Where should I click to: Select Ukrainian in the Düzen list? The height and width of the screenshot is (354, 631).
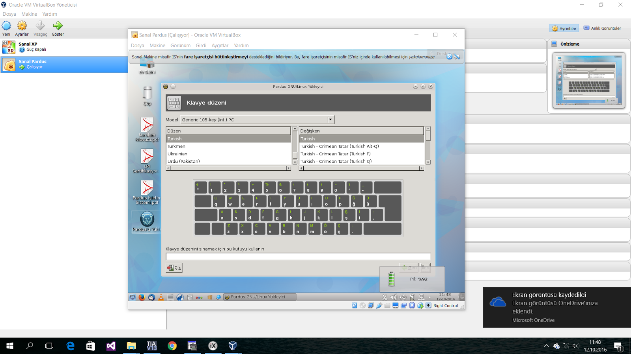pyautogui.click(x=228, y=154)
